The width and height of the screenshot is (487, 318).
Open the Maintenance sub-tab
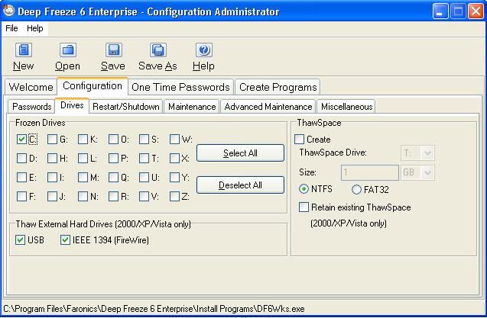pos(192,107)
